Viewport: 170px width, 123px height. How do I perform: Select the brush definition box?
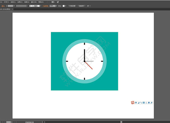pos(35,6)
